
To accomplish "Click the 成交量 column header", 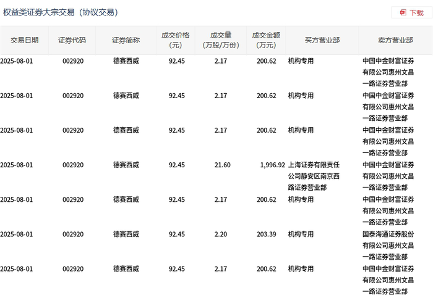I will [221, 40].
